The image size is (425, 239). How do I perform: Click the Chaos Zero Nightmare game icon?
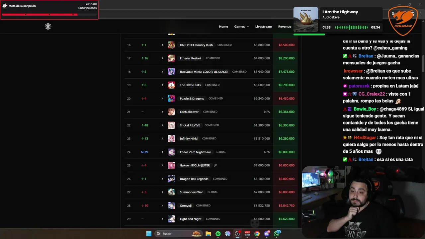[171, 152]
